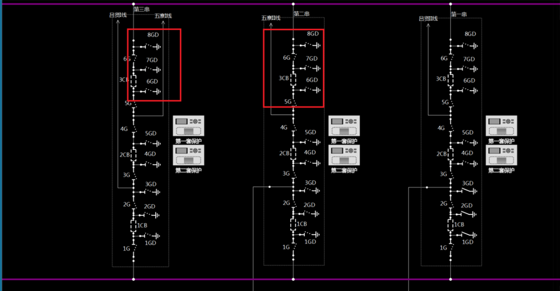Open the 第一套保护 device in 第三串
Screen dimensions: 560x291
189,126
